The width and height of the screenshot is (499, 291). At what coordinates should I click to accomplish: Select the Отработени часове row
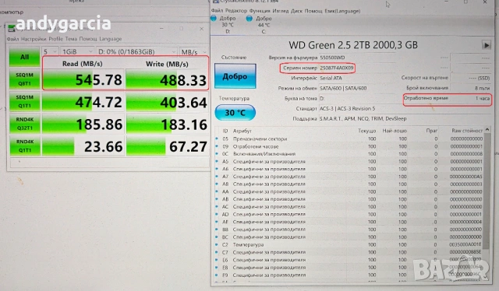point(349,146)
